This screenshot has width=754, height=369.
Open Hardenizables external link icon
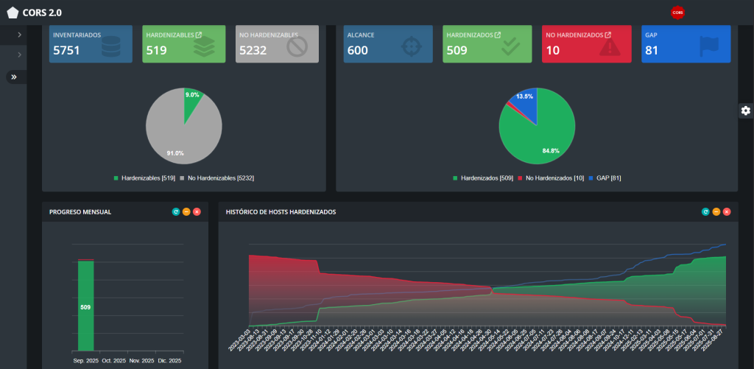point(200,35)
